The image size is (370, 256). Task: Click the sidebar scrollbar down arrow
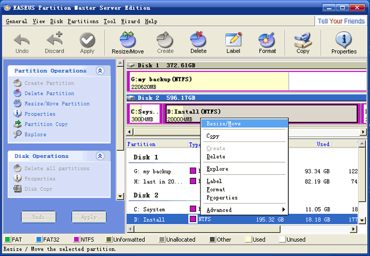click(x=120, y=196)
